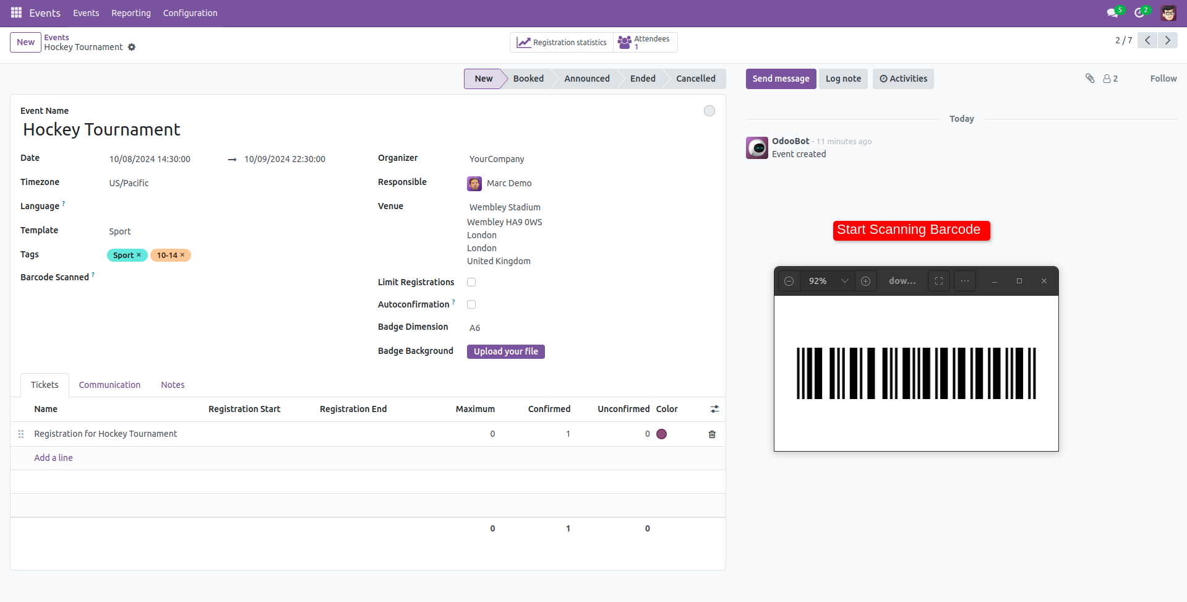
Task: Go to the next record arrow
Action: pyautogui.click(x=1167, y=40)
